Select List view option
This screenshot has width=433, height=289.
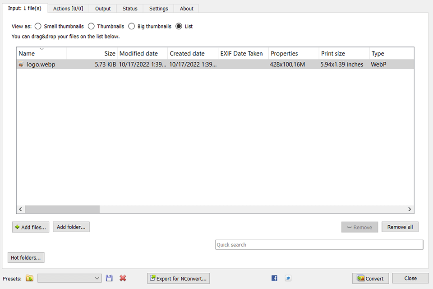179,26
